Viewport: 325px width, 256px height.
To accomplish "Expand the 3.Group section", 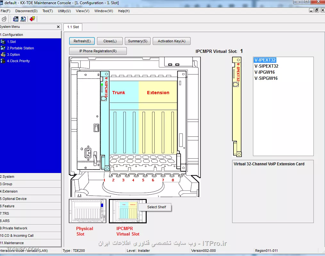I will click(30, 184).
